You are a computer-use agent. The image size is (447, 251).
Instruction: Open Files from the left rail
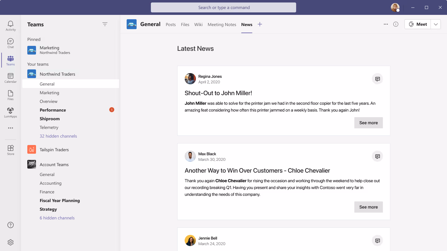click(11, 95)
